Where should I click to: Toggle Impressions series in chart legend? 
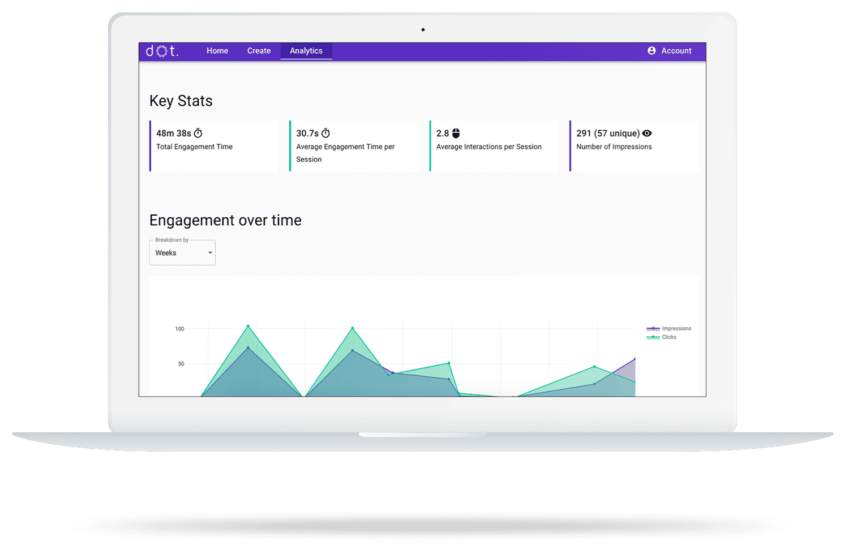[x=669, y=328]
